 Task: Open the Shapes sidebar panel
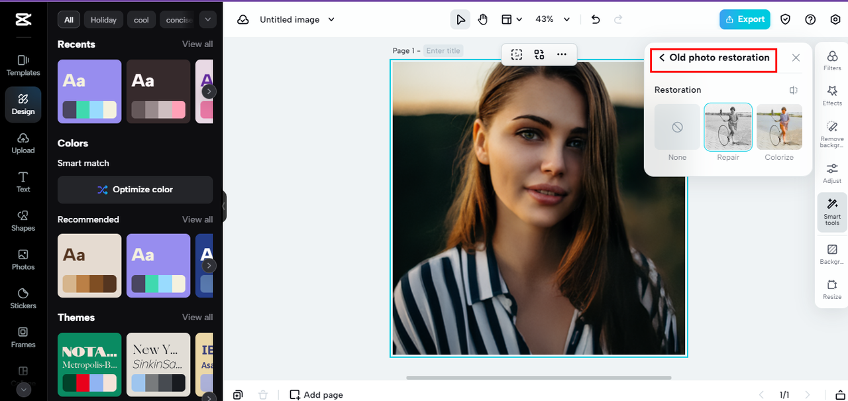pos(23,221)
